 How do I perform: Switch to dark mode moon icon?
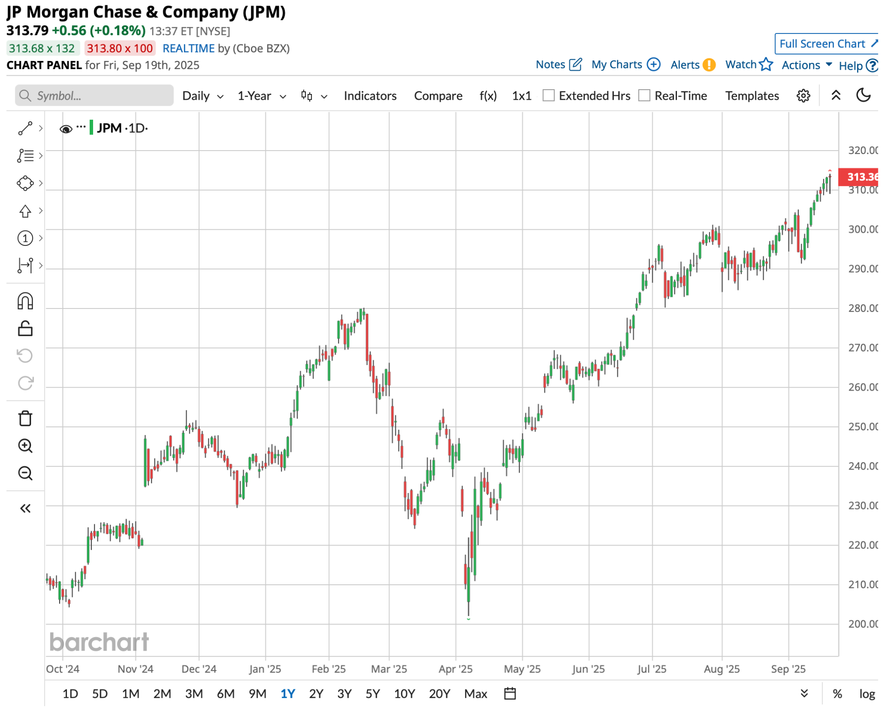[864, 95]
